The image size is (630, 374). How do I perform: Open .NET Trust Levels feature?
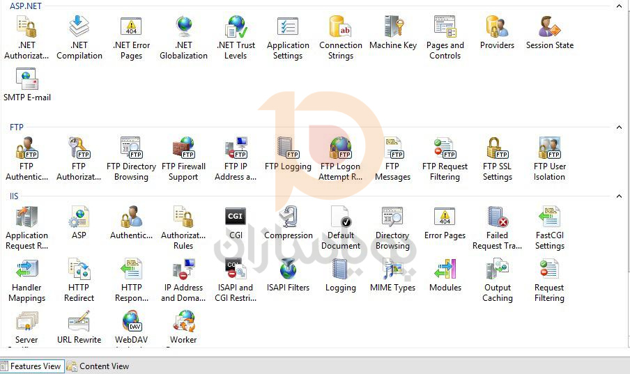(236, 38)
